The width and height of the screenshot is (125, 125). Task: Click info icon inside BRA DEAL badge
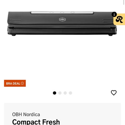point(22,83)
